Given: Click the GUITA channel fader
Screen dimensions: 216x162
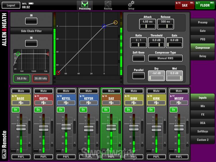Looking at the screenshot, I should pyautogui.click(x=43, y=128).
